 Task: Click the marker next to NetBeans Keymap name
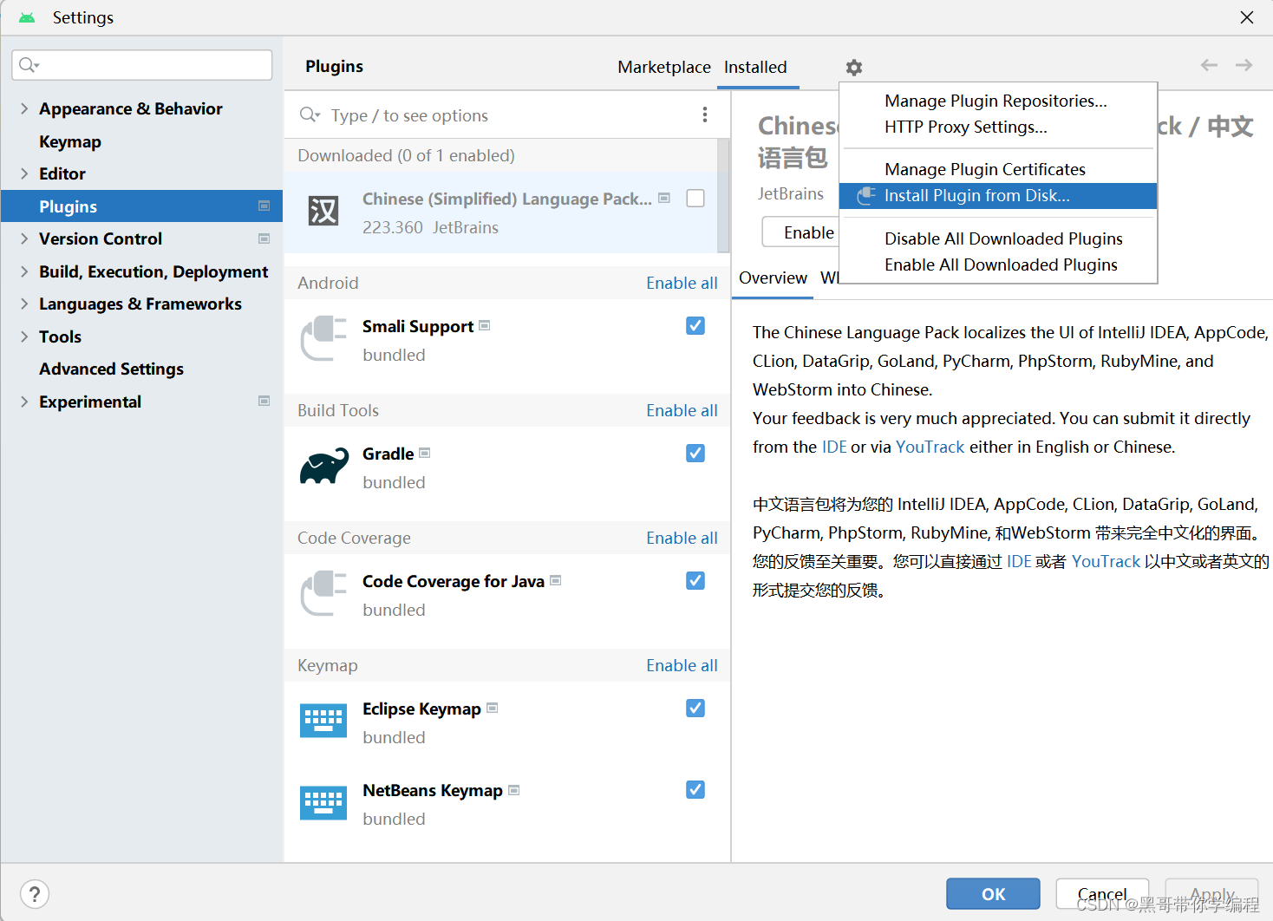pyautogui.click(x=514, y=790)
